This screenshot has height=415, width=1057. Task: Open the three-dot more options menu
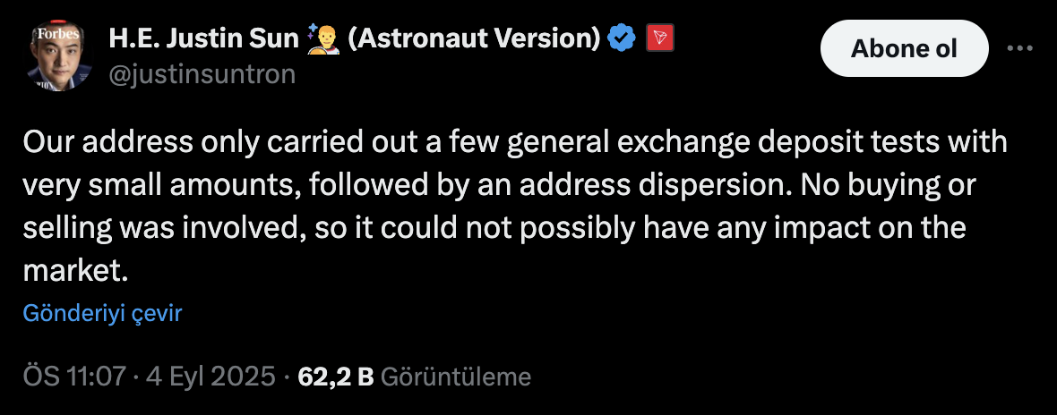1020,48
